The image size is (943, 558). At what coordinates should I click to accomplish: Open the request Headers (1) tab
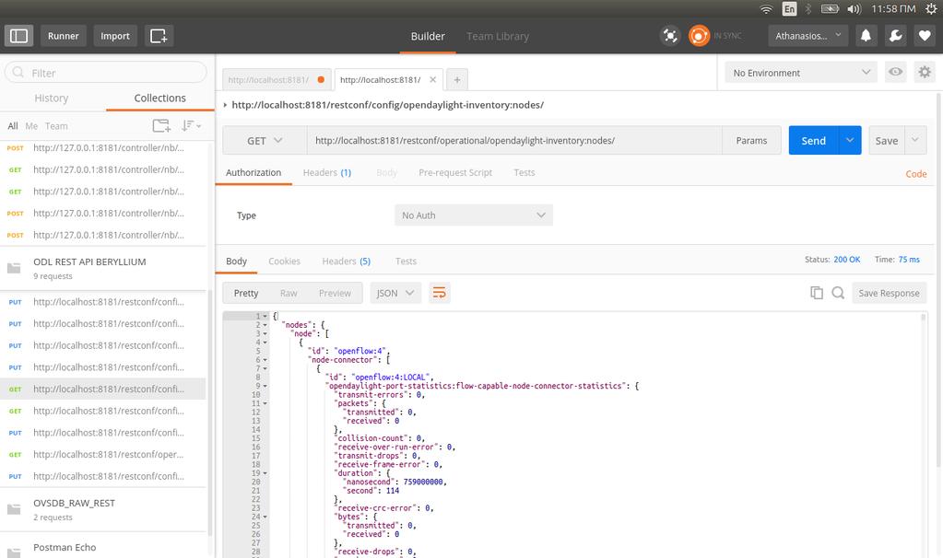coord(327,172)
